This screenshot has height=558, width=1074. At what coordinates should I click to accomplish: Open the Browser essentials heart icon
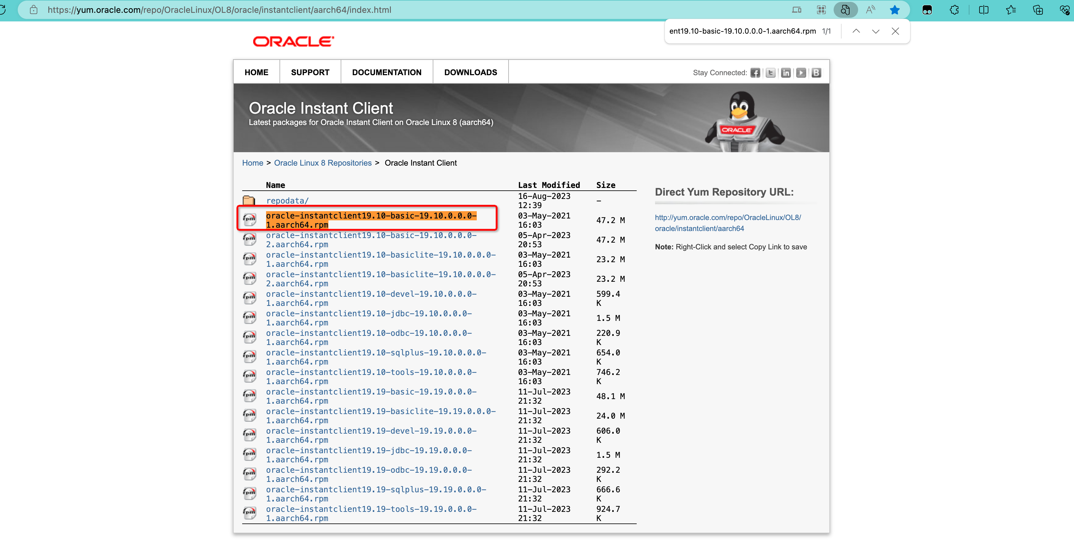tap(1065, 9)
